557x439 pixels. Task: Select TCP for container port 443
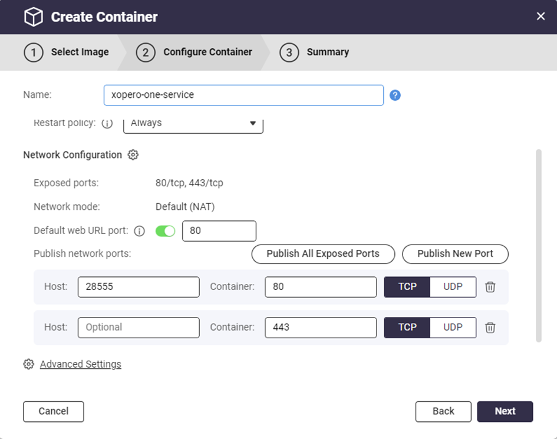click(x=407, y=328)
